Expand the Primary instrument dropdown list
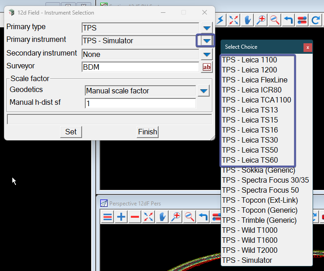Image resolution: width=324 pixels, height=271 pixels. pos(207,41)
